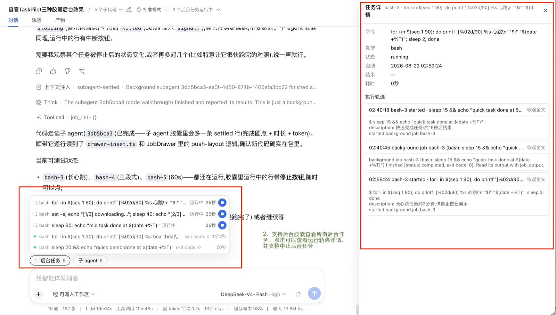Open the finished heartbeat seq 1 30 job

point(130,236)
